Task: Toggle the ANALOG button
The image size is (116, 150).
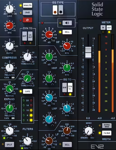Action: [27, 5]
